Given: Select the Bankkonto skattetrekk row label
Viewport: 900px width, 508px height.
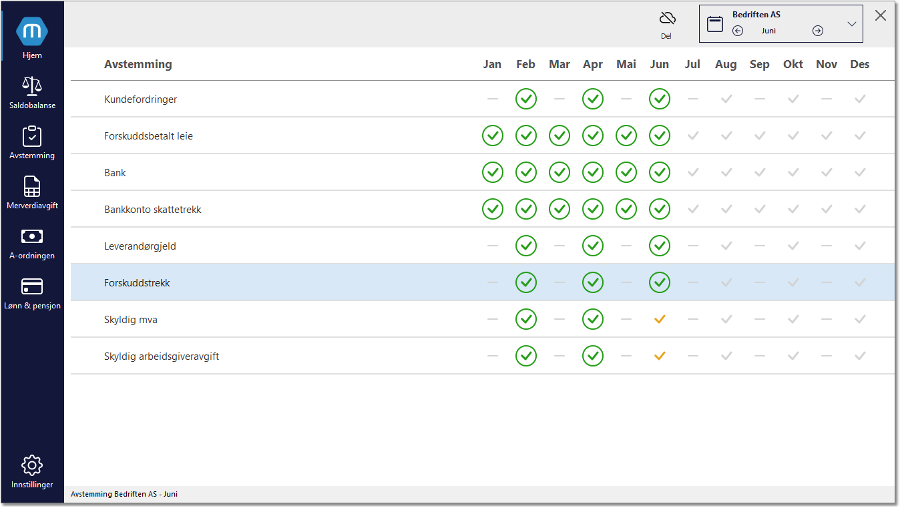Looking at the screenshot, I should (x=153, y=210).
